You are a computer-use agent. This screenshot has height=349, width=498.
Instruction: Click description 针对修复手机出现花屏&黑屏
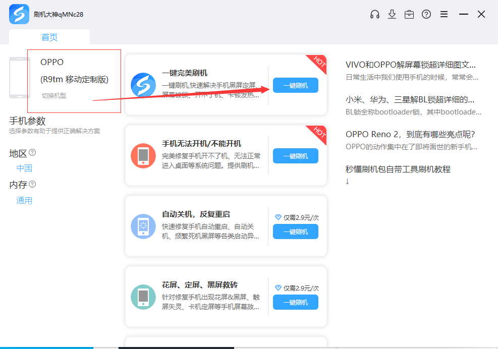(x=210, y=302)
